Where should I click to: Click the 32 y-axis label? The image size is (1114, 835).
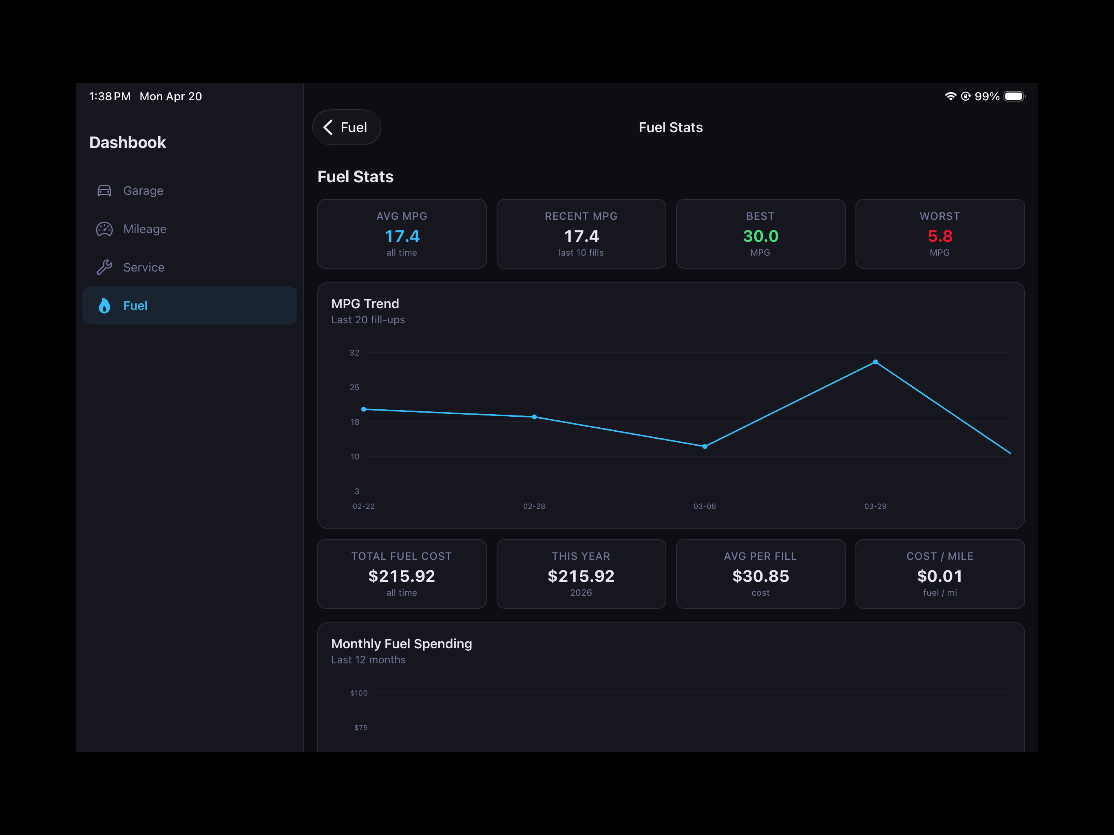(354, 353)
